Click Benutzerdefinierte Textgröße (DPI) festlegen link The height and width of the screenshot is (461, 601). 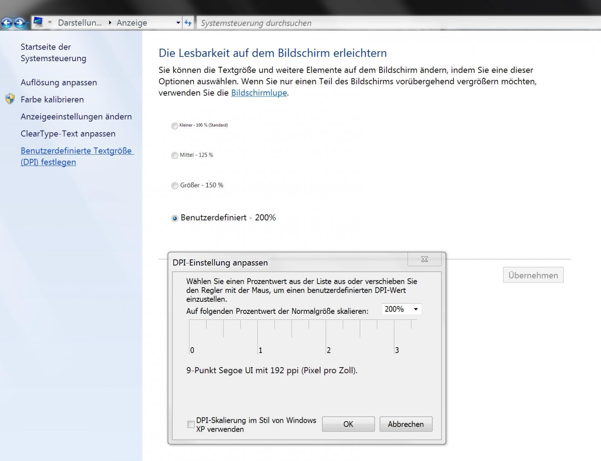click(77, 156)
